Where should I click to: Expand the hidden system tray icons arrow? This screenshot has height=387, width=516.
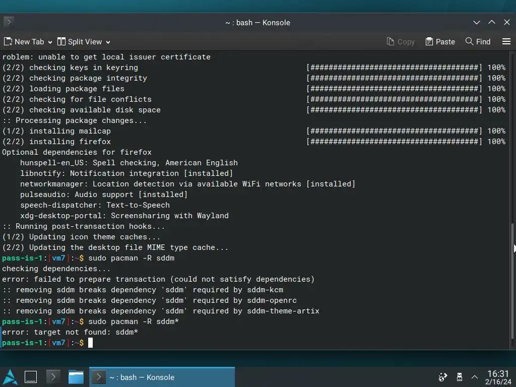[x=475, y=377]
